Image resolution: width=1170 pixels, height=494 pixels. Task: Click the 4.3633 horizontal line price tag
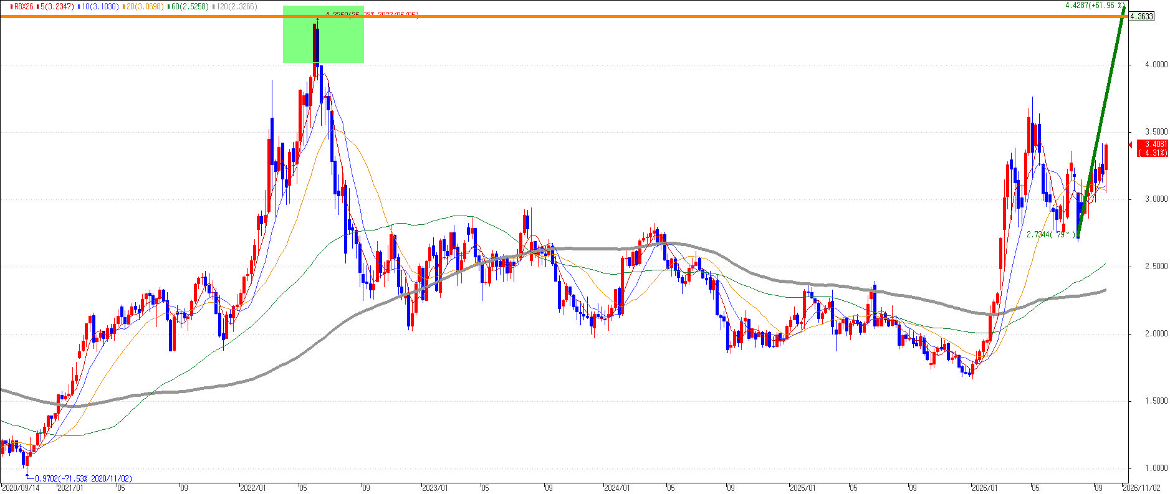click(x=1141, y=17)
